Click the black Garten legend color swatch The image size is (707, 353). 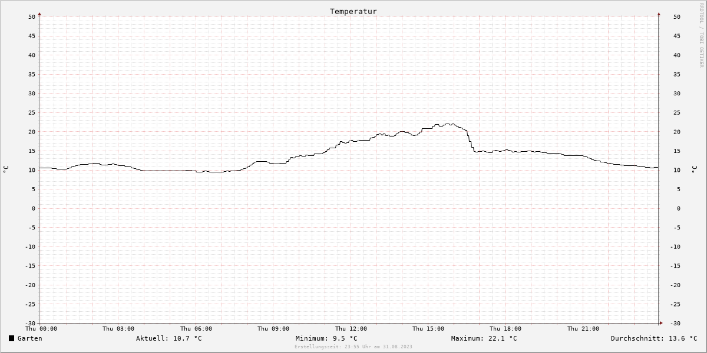click(11, 338)
